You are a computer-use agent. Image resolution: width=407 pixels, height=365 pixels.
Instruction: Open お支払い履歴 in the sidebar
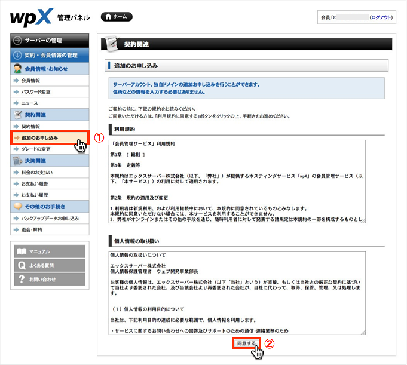point(50,195)
